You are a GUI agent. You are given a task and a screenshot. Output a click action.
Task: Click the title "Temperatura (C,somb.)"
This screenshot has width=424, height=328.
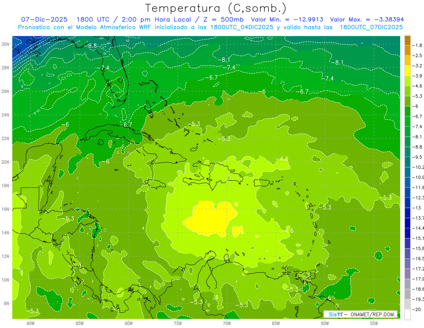point(216,8)
